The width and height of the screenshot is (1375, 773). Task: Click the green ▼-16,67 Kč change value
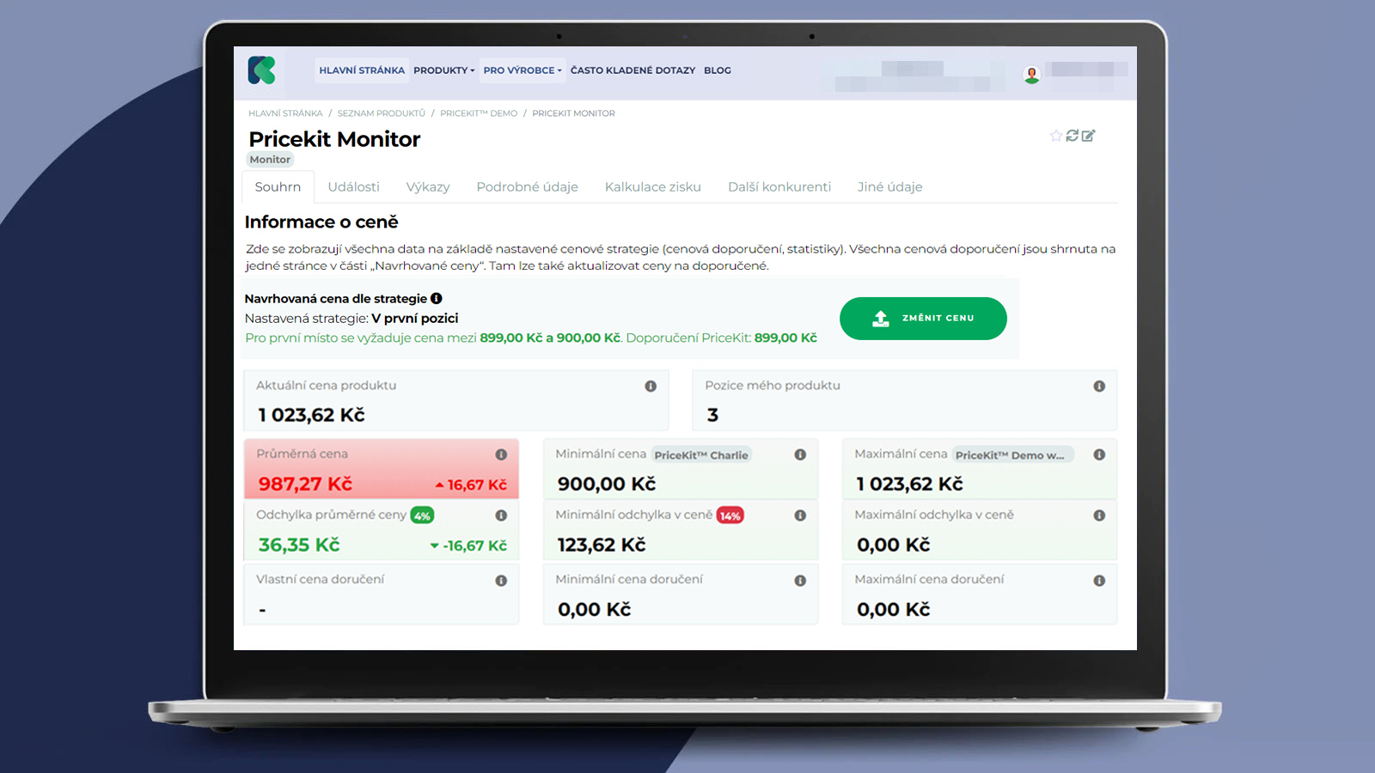[x=468, y=546]
